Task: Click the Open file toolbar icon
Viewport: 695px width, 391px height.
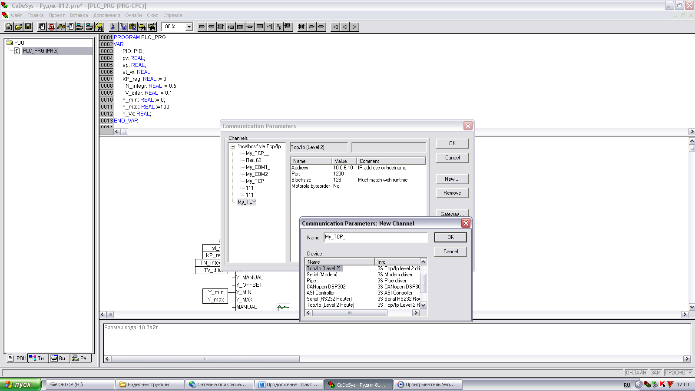Action: coord(18,27)
